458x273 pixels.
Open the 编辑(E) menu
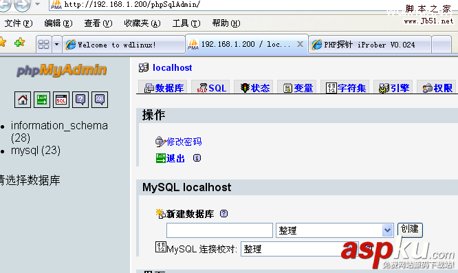(58, 23)
